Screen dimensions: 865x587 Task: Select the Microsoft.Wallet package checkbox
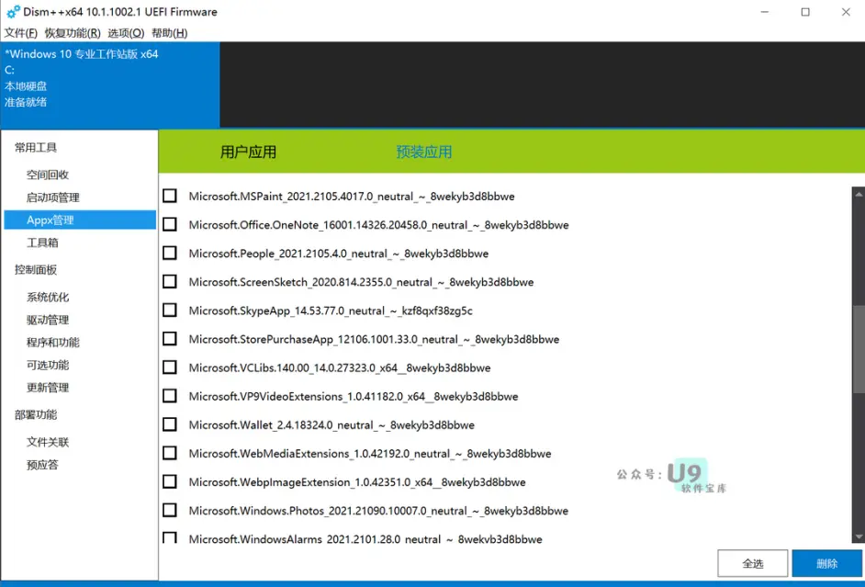[170, 424]
